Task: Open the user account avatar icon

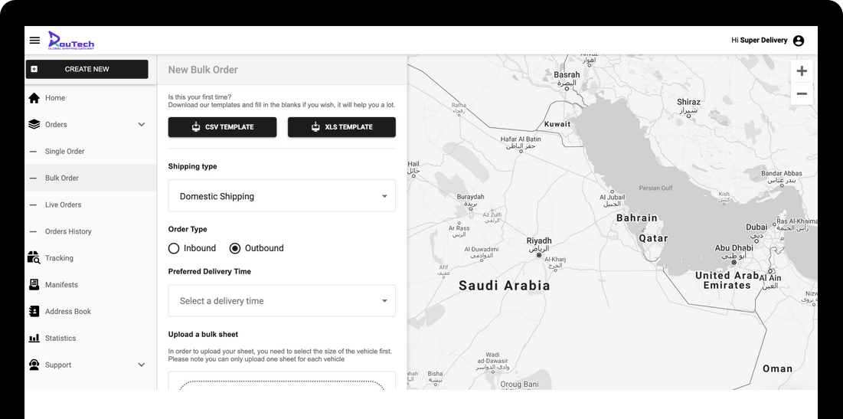Action: coord(799,41)
